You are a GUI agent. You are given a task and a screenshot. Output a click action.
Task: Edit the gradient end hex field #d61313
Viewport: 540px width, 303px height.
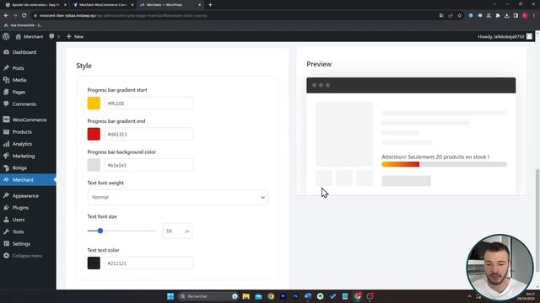148,134
